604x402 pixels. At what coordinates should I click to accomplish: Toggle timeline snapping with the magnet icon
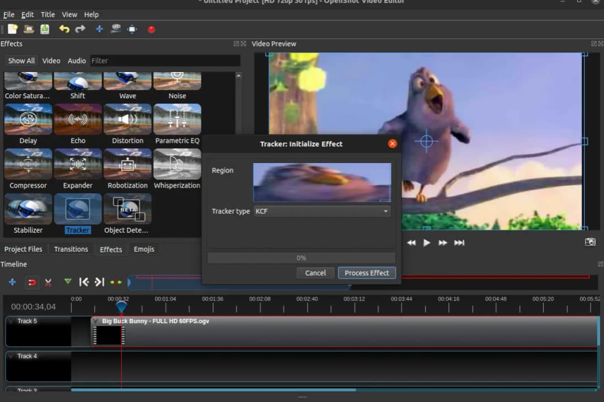pyautogui.click(x=32, y=282)
